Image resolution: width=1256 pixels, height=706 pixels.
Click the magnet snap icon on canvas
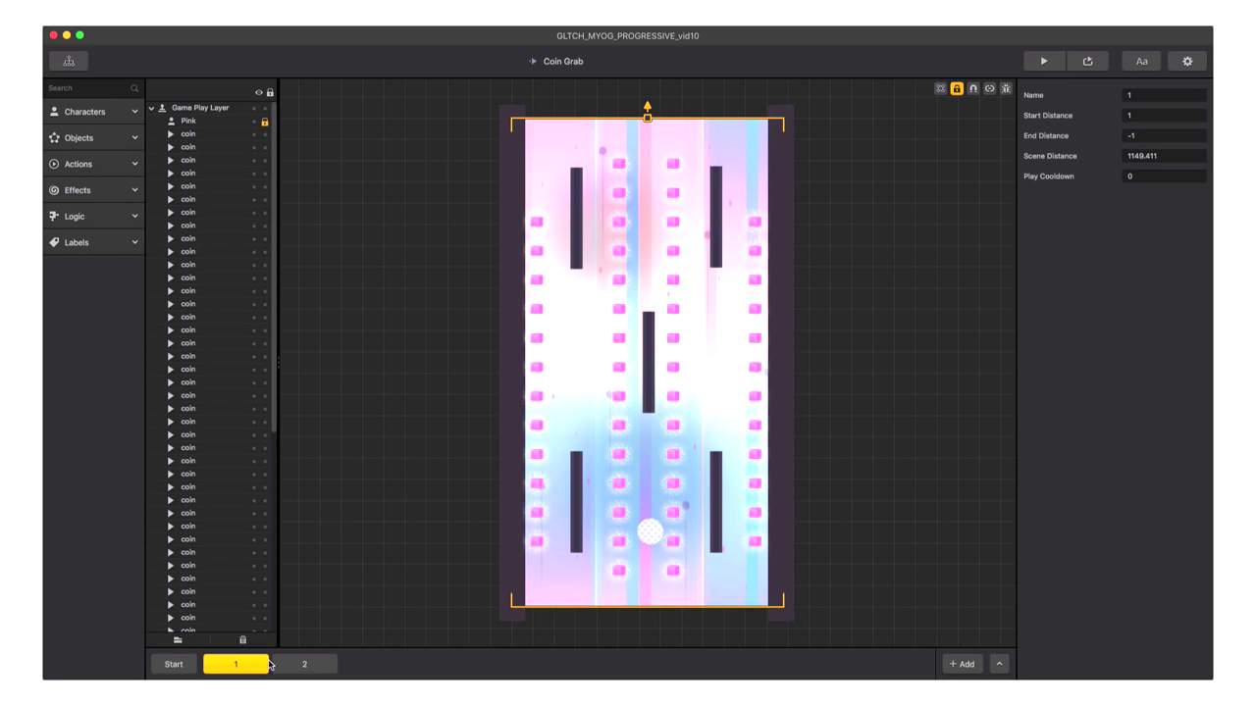point(972,88)
